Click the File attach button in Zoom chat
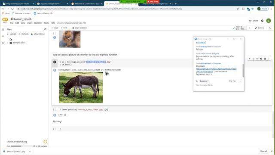275x155 pixels. point(232,81)
